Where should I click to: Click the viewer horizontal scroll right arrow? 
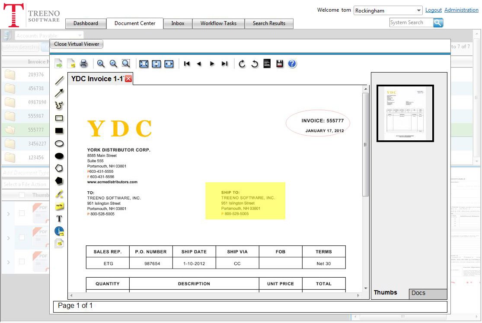(x=358, y=295)
